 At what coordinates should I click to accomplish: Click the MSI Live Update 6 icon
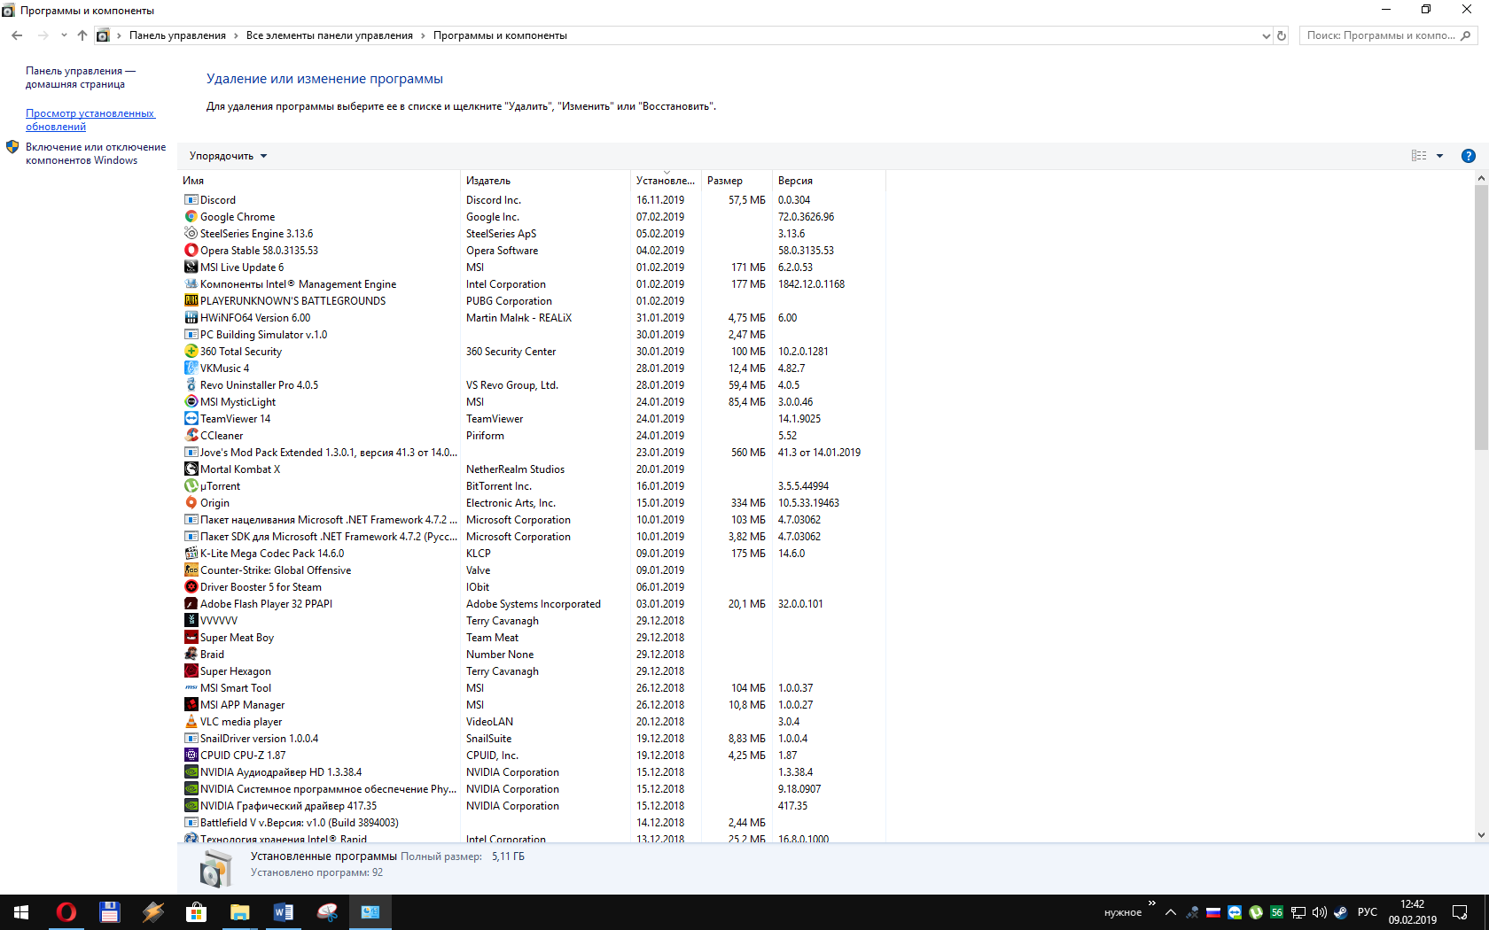[191, 267]
